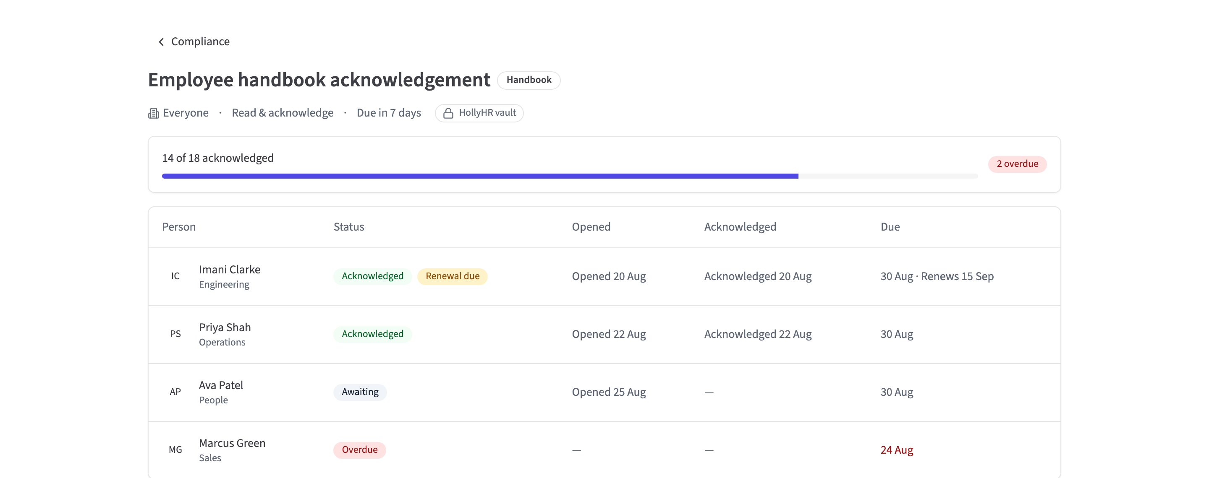The image size is (1209, 478).
Task: Go back to Compliance page
Action: pyautogui.click(x=194, y=42)
